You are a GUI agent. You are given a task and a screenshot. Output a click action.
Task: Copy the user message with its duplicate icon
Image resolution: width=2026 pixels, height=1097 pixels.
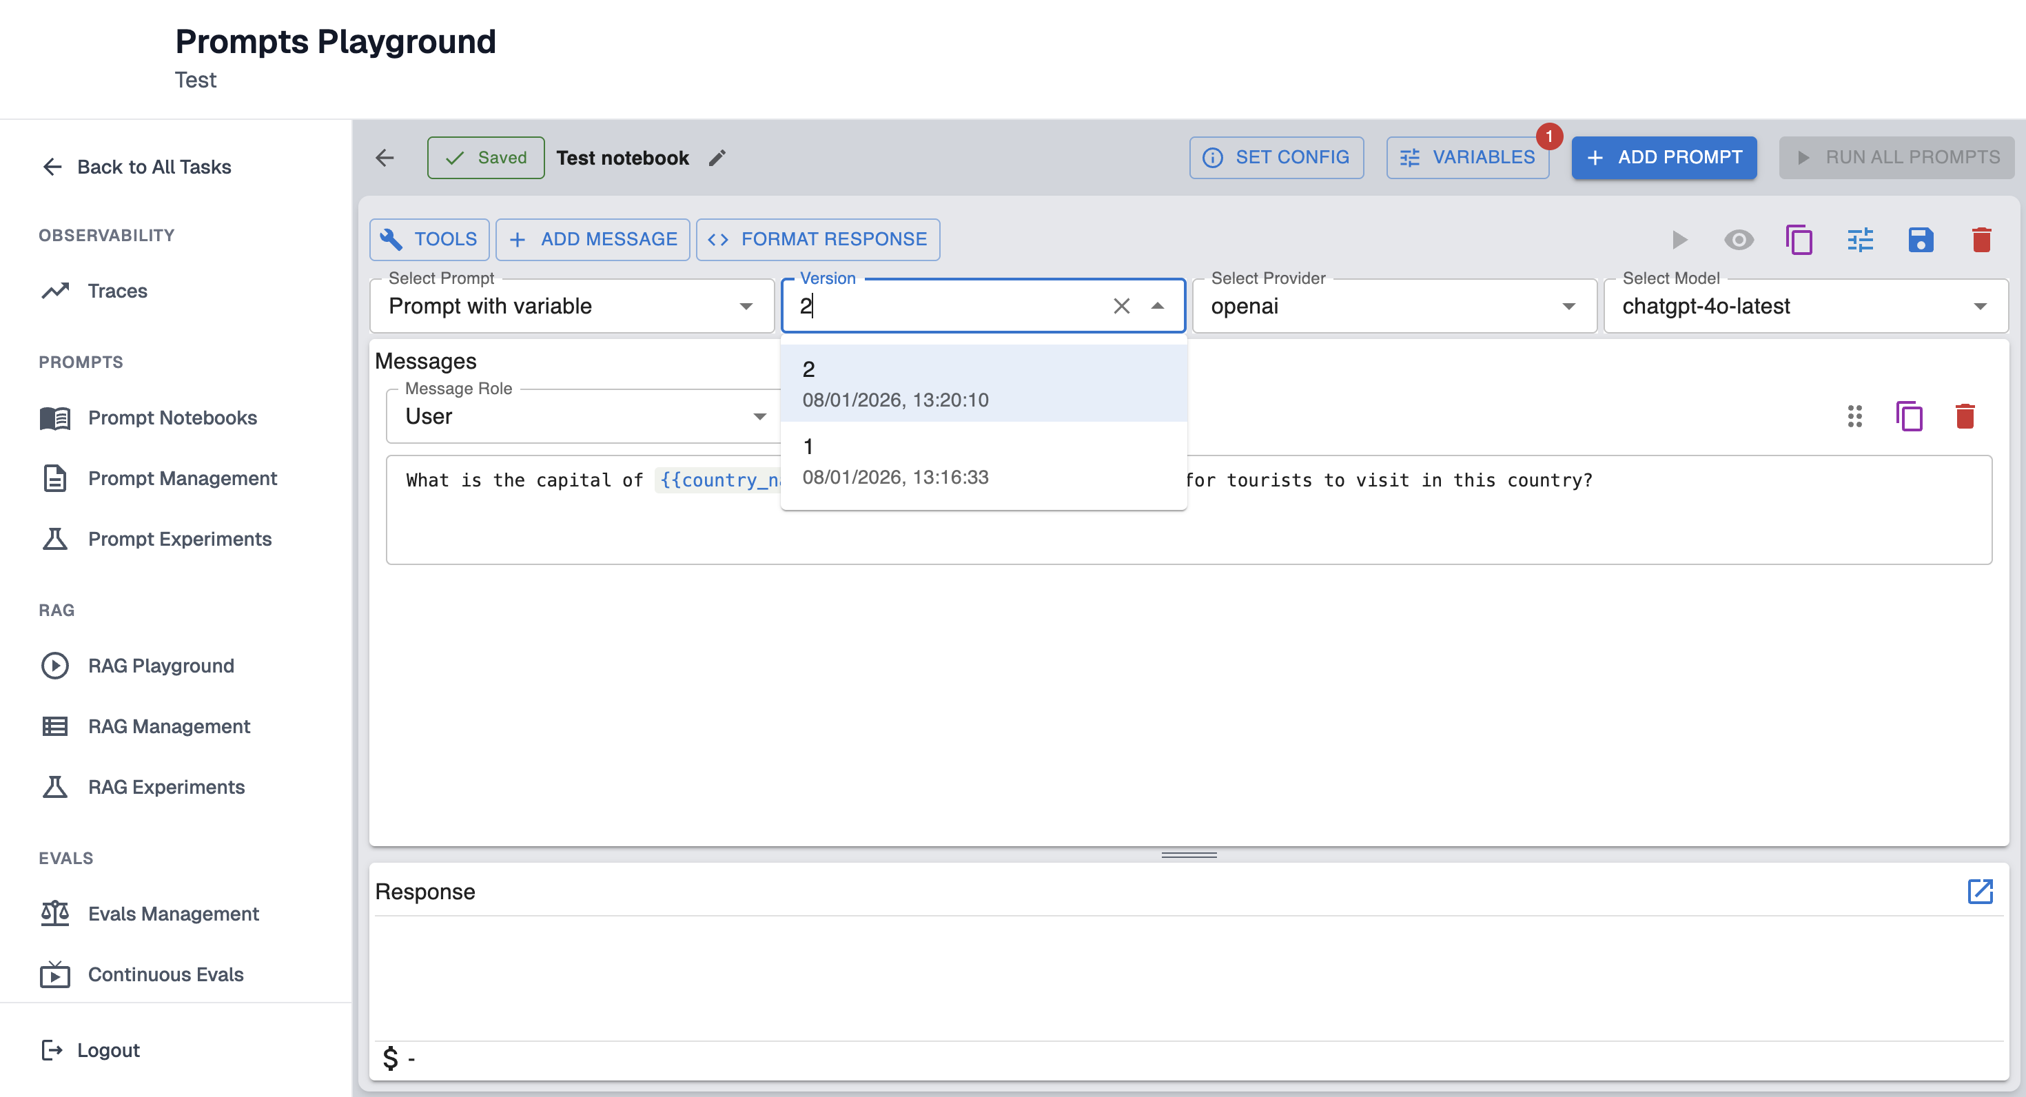pos(1909,416)
